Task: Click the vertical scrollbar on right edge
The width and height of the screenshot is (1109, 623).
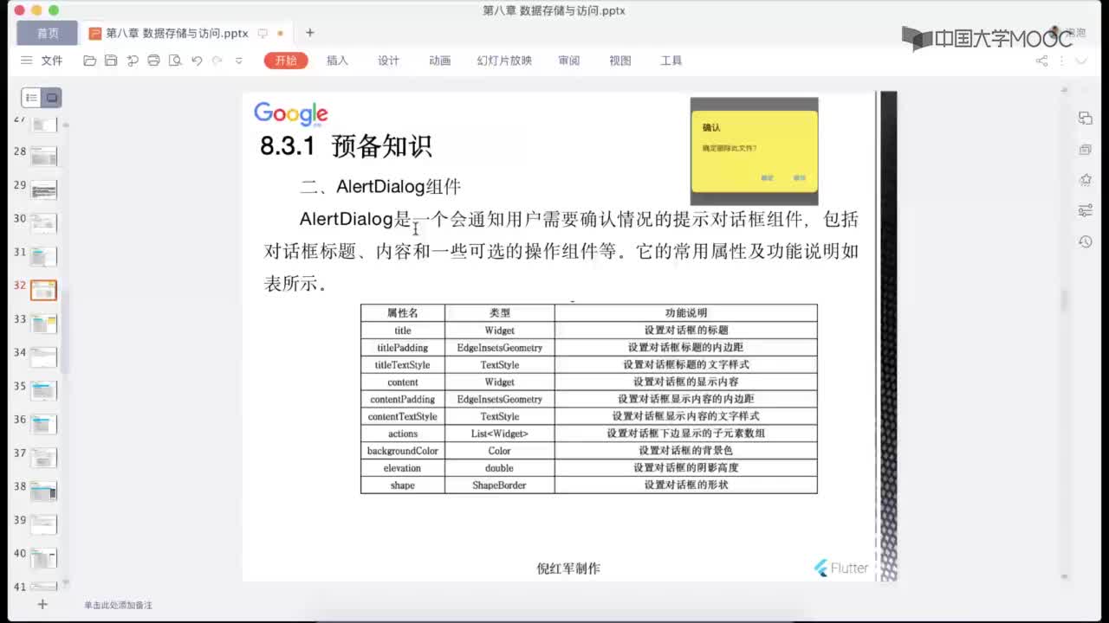Action: click(x=1063, y=300)
